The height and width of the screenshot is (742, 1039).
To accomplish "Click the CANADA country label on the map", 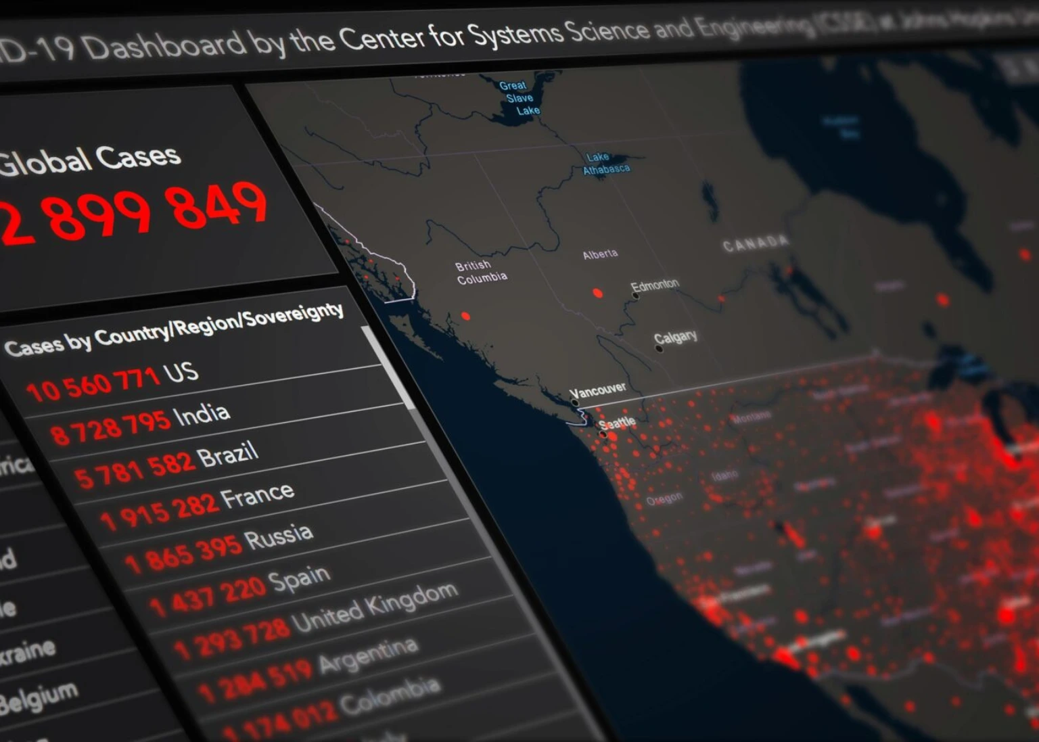I will pos(756,243).
